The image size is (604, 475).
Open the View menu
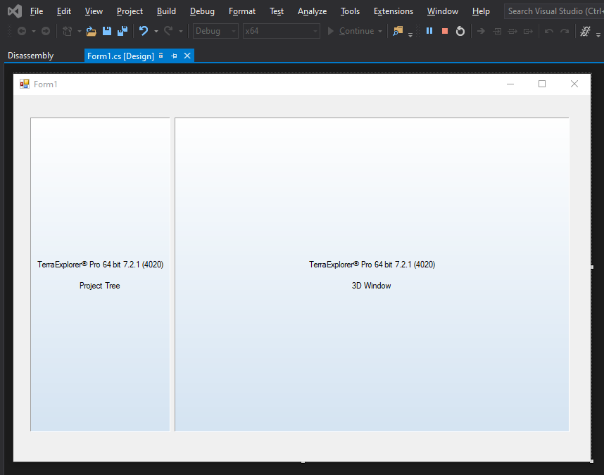[x=94, y=11]
